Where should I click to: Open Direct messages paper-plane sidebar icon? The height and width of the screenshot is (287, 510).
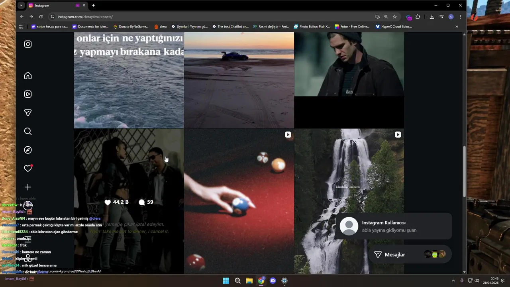tap(28, 113)
